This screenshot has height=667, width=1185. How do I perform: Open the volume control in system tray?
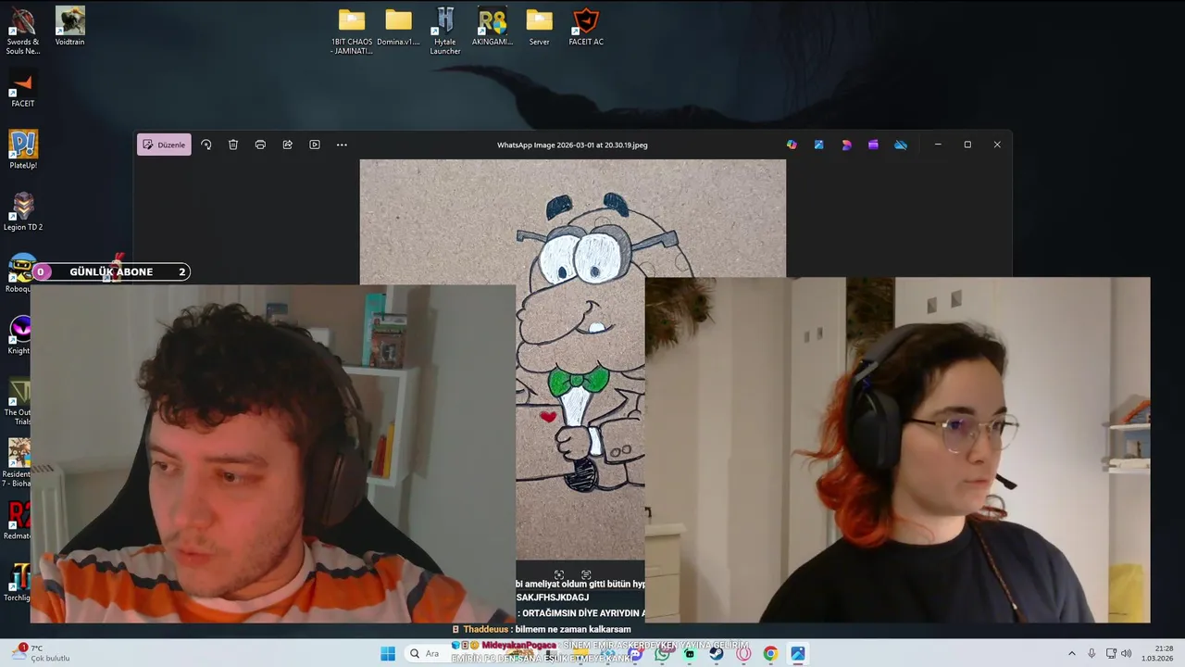click(x=1127, y=653)
